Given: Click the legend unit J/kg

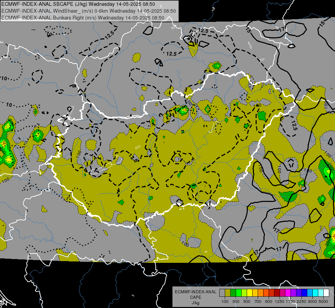Looking at the screenshot, I should tap(195, 303).
